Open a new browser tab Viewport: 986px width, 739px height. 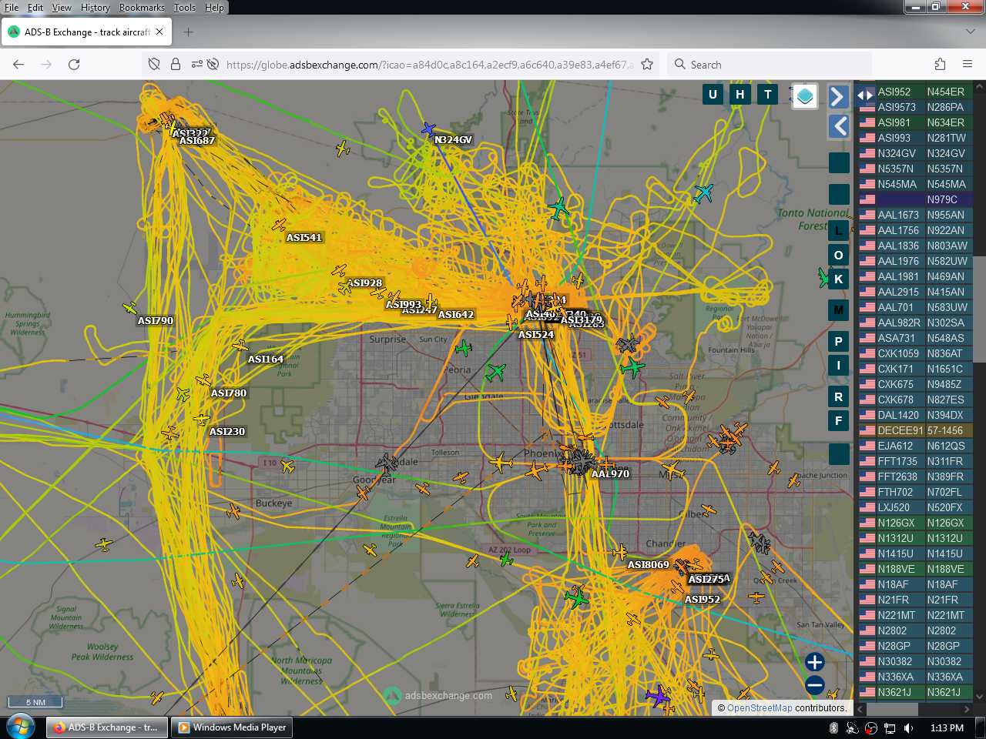(x=189, y=32)
